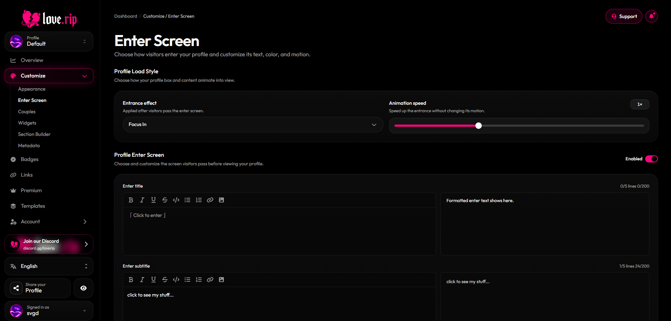
Task: Click Strikethrough icon in Enter title toolbar
Action: [x=165, y=200]
